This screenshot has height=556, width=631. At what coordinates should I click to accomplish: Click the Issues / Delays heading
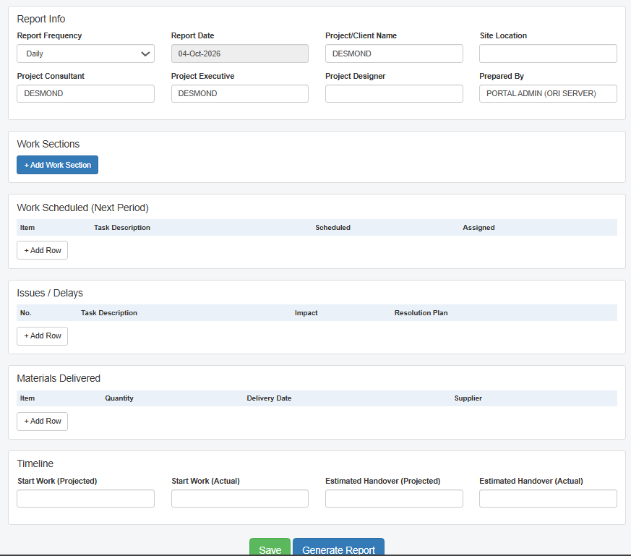point(50,293)
